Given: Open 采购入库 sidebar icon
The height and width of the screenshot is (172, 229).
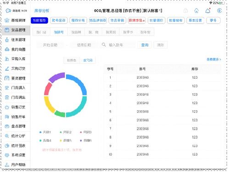Looking at the screenshot, I should (x=7, y=59).
